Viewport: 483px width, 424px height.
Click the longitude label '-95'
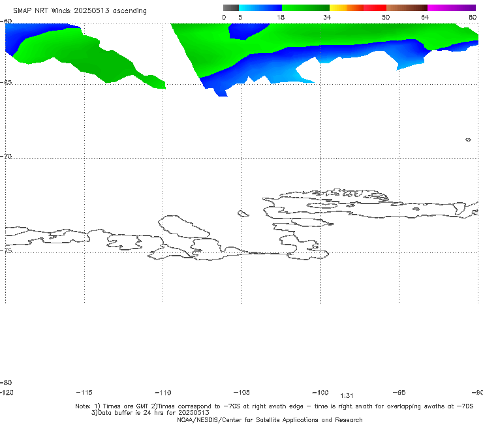pos(399,392)
